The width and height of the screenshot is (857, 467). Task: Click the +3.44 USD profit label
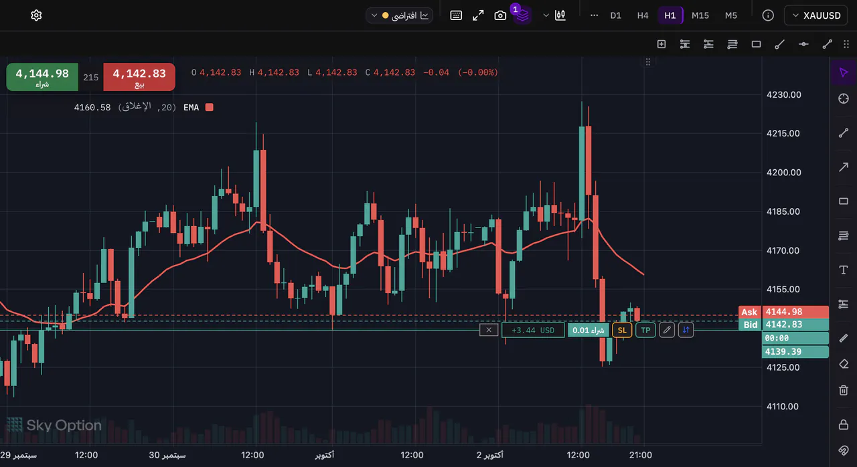pyautogui.click(x=533, y=330)
